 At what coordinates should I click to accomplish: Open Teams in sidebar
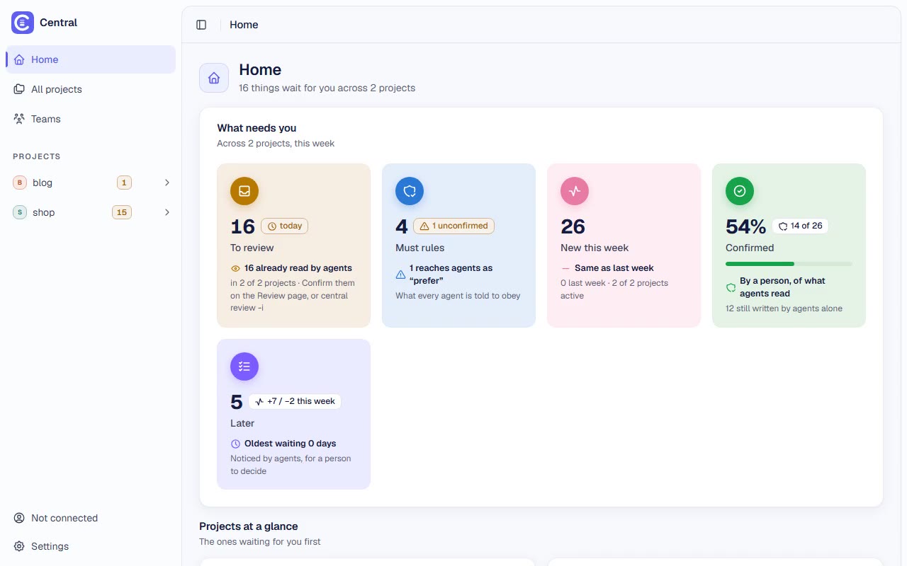(x=91, y=119)
